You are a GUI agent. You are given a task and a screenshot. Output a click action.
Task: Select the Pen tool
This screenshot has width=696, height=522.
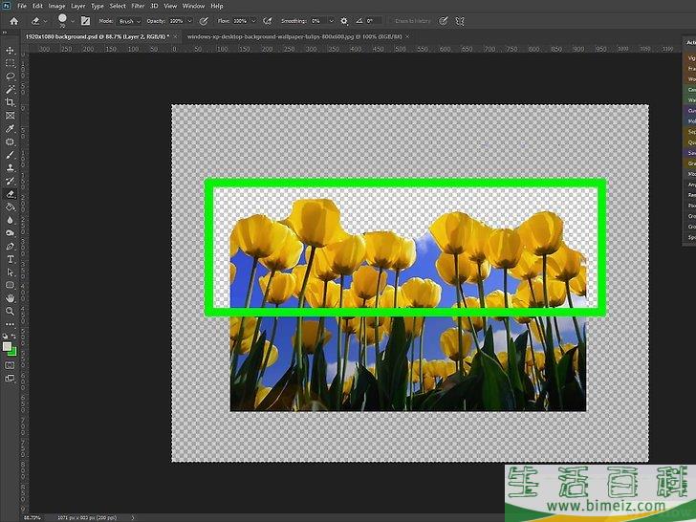(10, 246)
